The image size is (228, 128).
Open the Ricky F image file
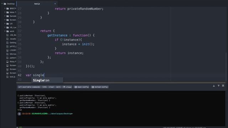click(11, 62)
